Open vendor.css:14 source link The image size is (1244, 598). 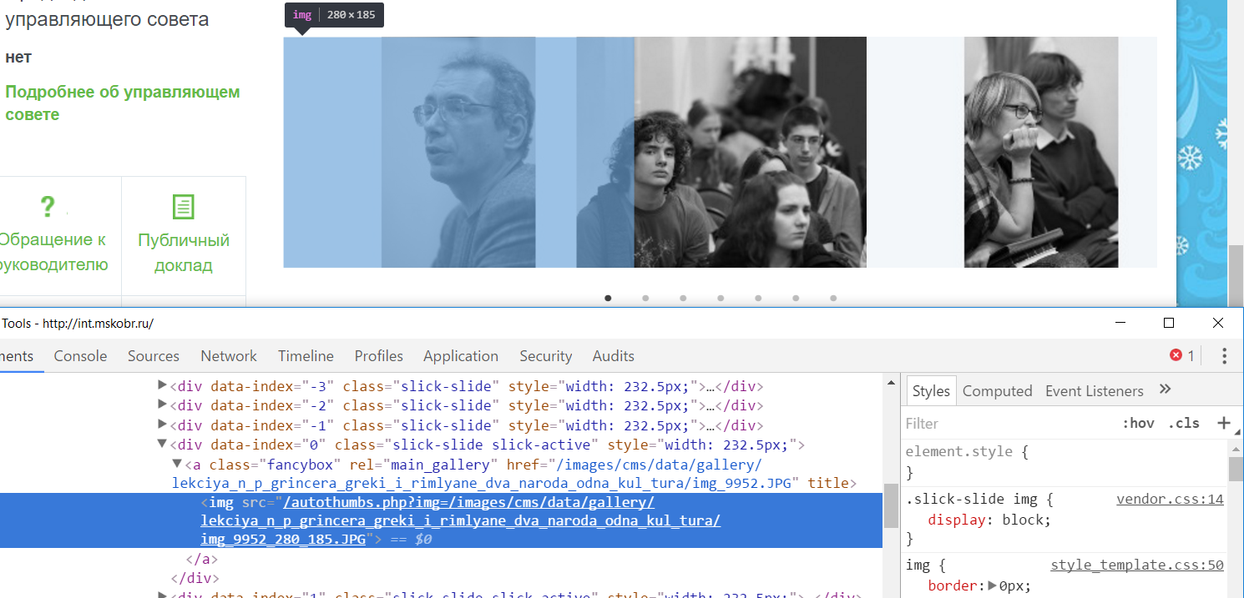1170,500
